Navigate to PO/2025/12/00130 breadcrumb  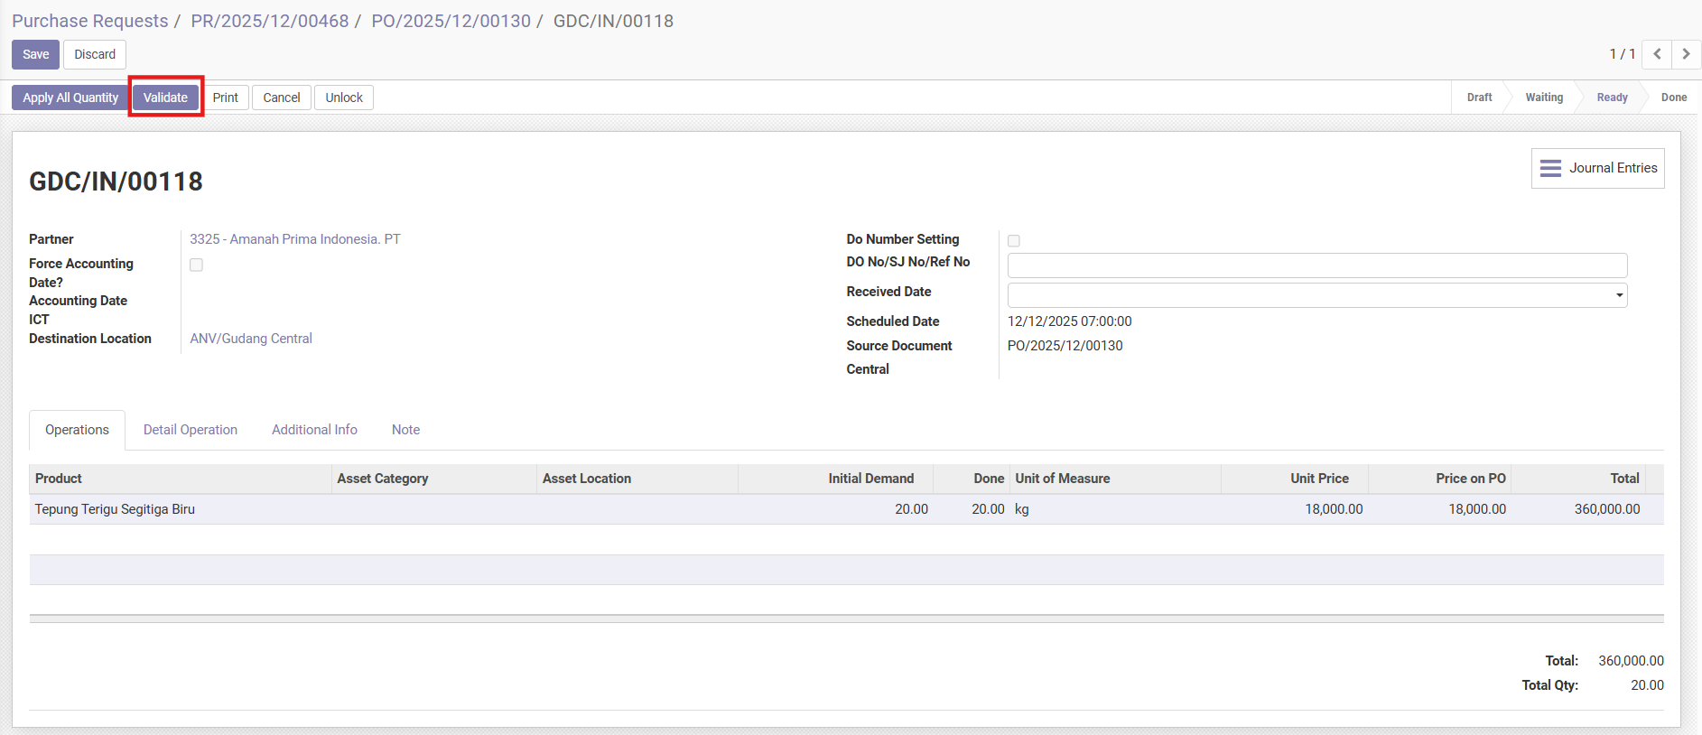pos(451,21)
